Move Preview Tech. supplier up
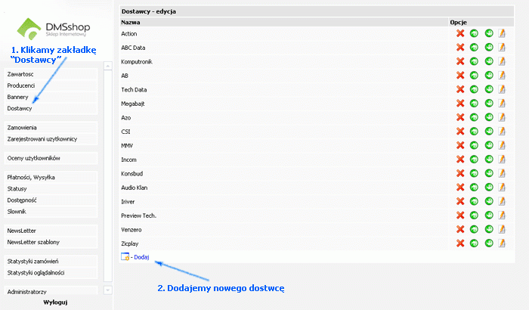The width and height of the screenshot is (529, 310). click(474, 215)
